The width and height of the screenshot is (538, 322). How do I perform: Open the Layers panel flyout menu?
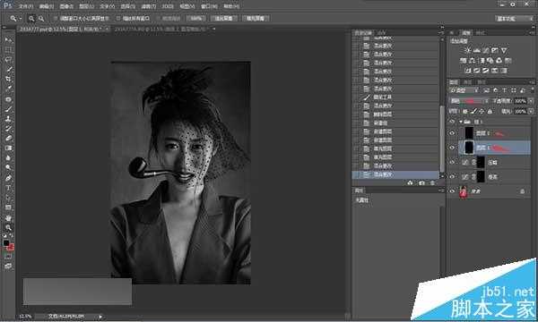[x=531, y=82]
